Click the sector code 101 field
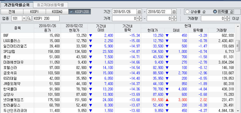Screen dimensions: 241x113 click(17, 18)
